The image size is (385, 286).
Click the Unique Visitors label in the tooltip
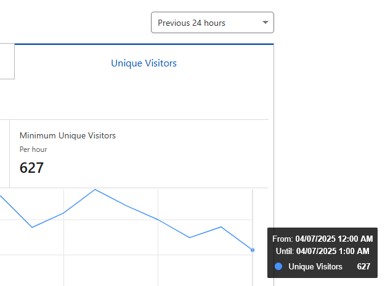tap(315, 266)
